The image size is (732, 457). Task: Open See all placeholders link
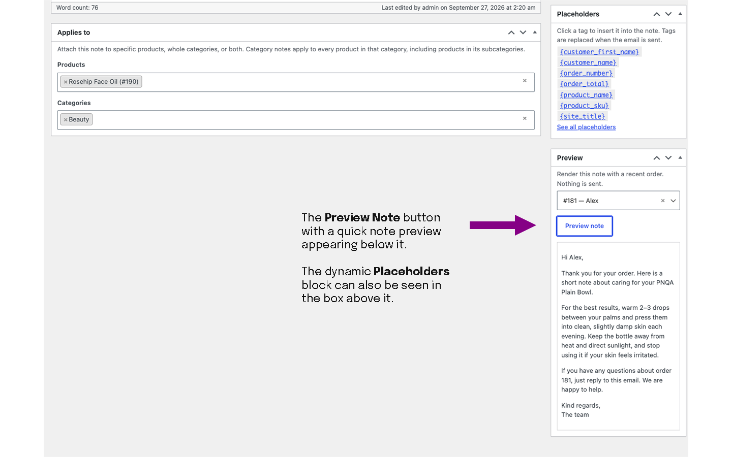tap(586, 127)
